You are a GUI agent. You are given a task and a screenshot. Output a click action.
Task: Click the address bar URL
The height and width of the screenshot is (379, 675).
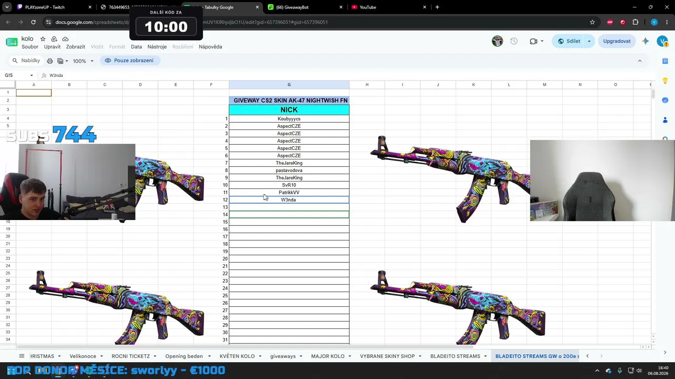coord(191,22)
